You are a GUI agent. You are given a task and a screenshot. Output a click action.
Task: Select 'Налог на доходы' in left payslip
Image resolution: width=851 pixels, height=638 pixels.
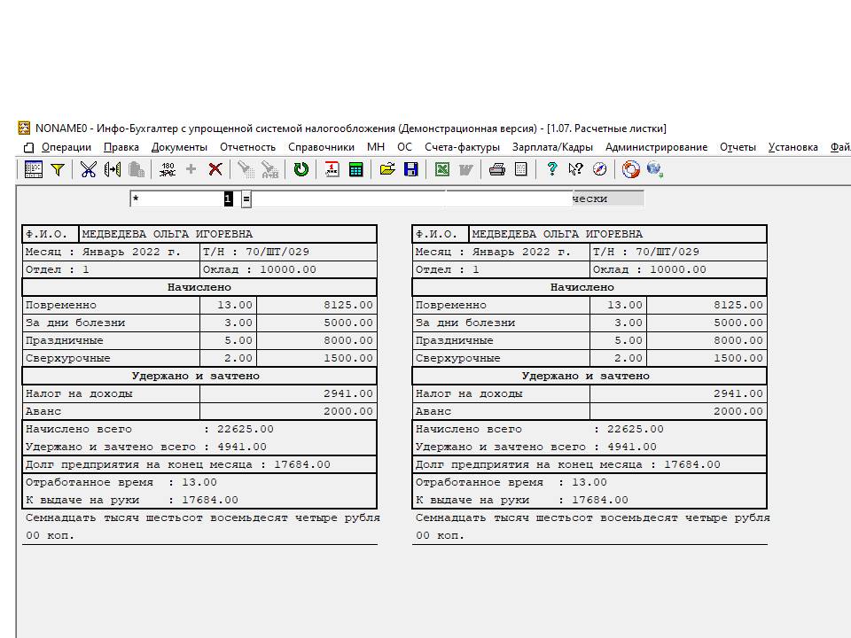point(79,393)
